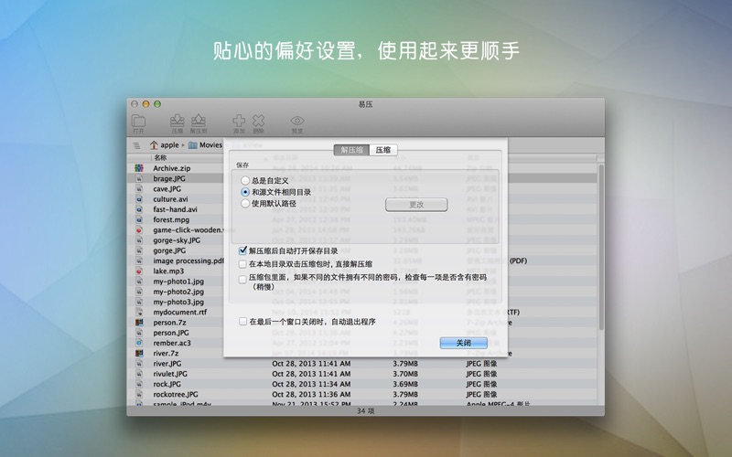The image size is (732, 457).
Task: Switch to the 压缩 tab
Action: click(x=382, y=150)
